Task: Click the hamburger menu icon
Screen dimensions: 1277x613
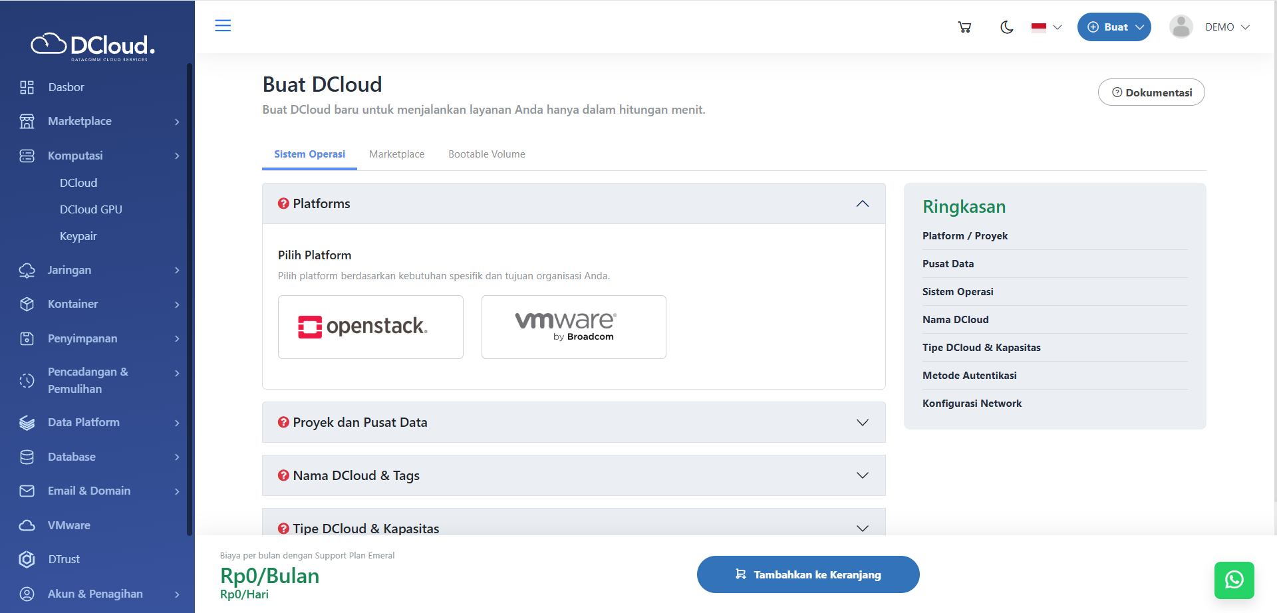Action: click(x=223, y=26)
